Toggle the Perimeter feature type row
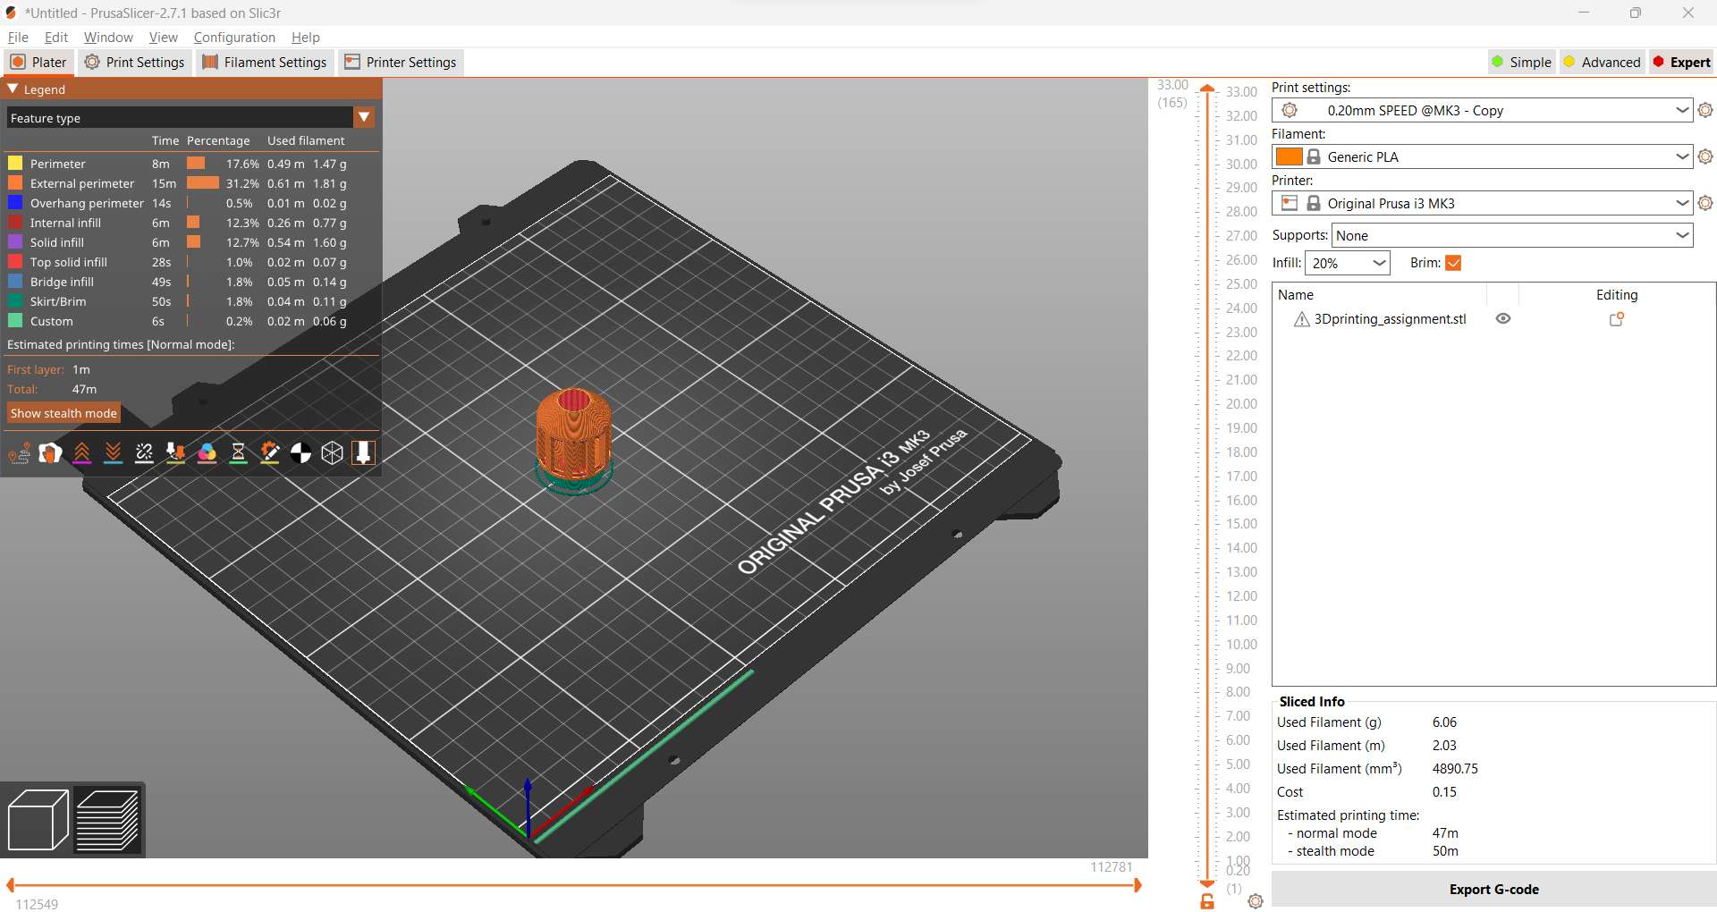Image resolution: width=1717 pixels, height=912 pixels. (192, 164)
